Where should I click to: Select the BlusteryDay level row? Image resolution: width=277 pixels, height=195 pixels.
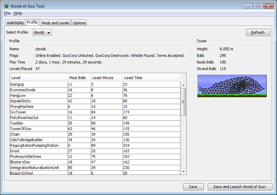pyautogui.click(x=95, y=162)
